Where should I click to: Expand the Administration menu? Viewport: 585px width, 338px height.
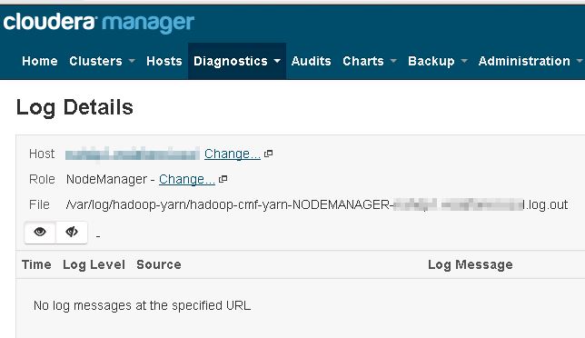point(530,61)
